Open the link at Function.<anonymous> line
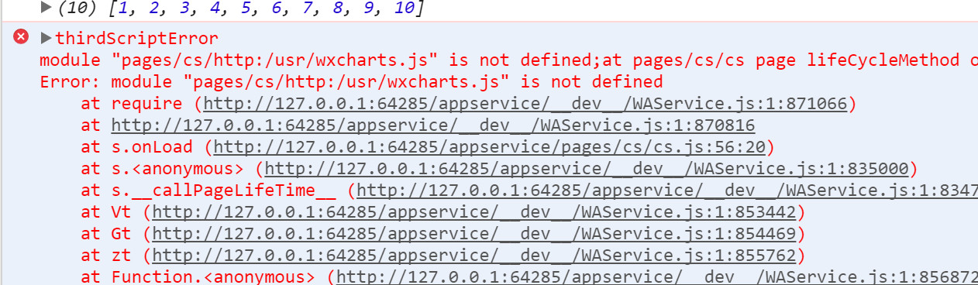 (x=656, y=277)
